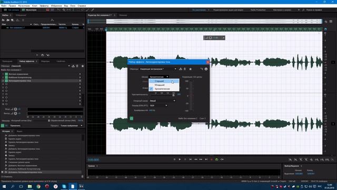Choose Старший from the scale list
The image size is (337, 190).
[164, 81]
